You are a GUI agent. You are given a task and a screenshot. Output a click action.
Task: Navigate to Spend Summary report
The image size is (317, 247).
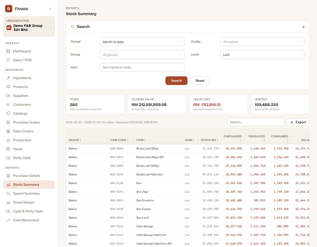pos(29,194)
